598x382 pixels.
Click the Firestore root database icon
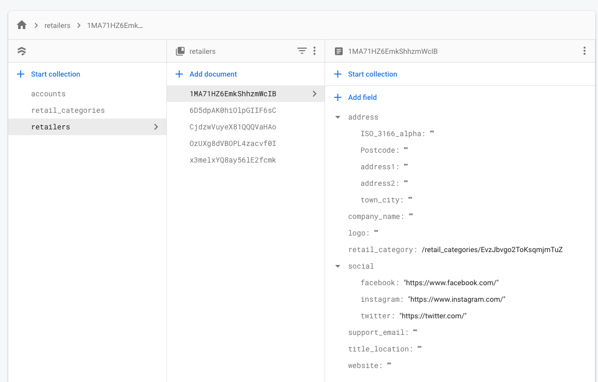21,51
